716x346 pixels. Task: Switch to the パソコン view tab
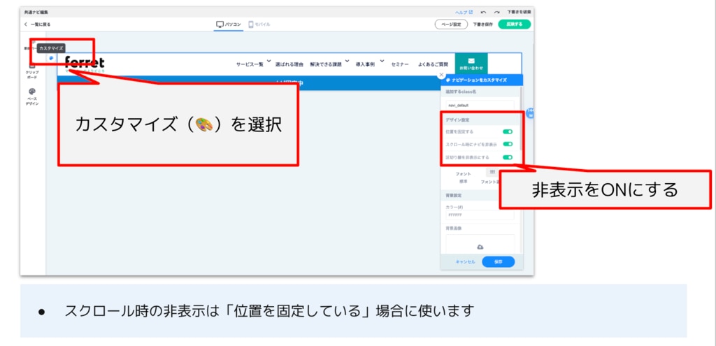point(229,24)
